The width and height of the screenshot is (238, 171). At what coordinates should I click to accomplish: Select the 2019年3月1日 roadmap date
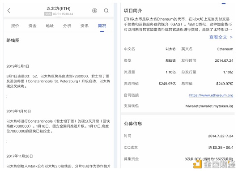18,66
